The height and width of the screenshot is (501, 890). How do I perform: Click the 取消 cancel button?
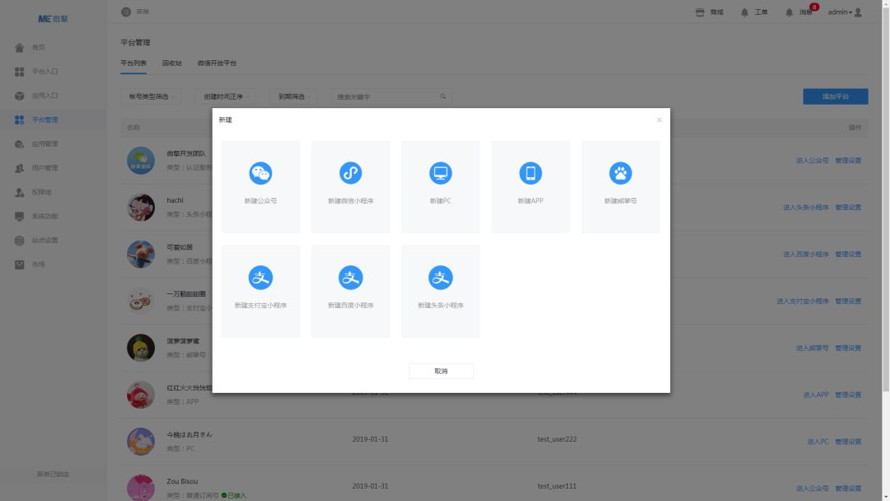pyautogui.click(x=441, y=371)
